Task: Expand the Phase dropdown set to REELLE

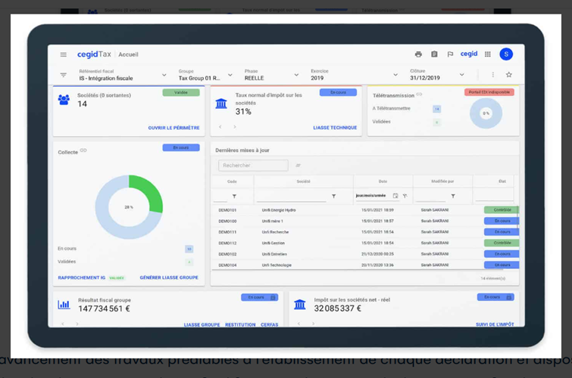Action: click(296, 76)
